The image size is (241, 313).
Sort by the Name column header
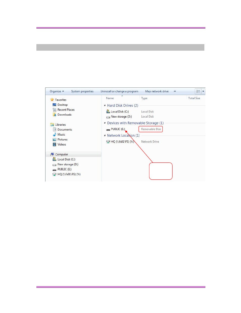[x=110, y=98]
